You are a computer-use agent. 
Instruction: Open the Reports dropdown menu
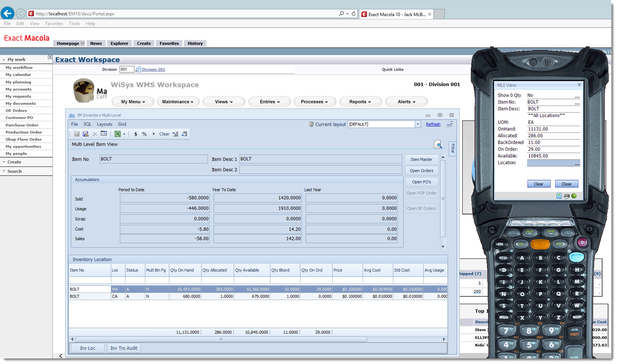click(360, 102)
